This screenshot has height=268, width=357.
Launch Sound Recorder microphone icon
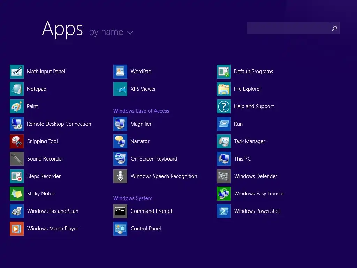(17, 159)
